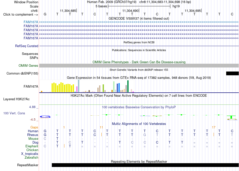This screenshot has width=239, height=171.
Task: Click the orange Gaps label
Action: 34,127
